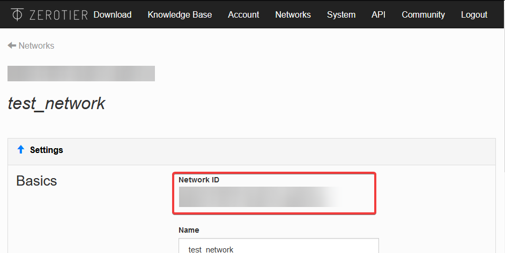Click the Network ID label

point(199,180)
